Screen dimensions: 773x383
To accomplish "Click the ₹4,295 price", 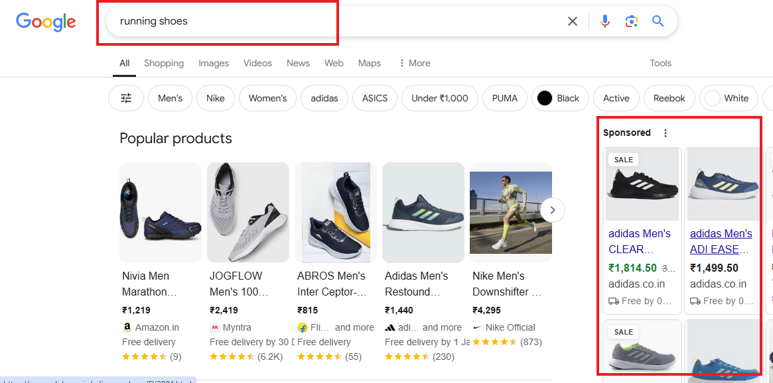I will 486,310.
